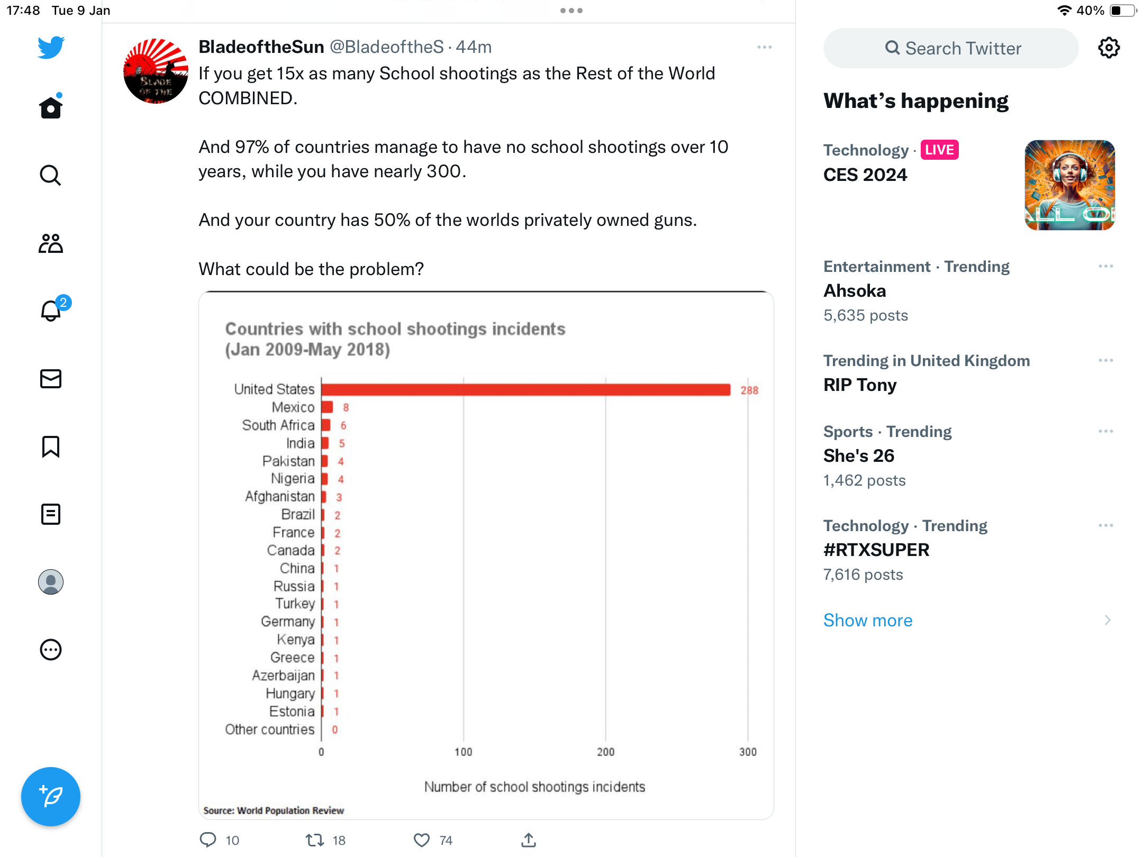Reply to the tweet with 10 comments
Image resolution: width=1143 pixels, height=857 pixels.
(208, 840)
